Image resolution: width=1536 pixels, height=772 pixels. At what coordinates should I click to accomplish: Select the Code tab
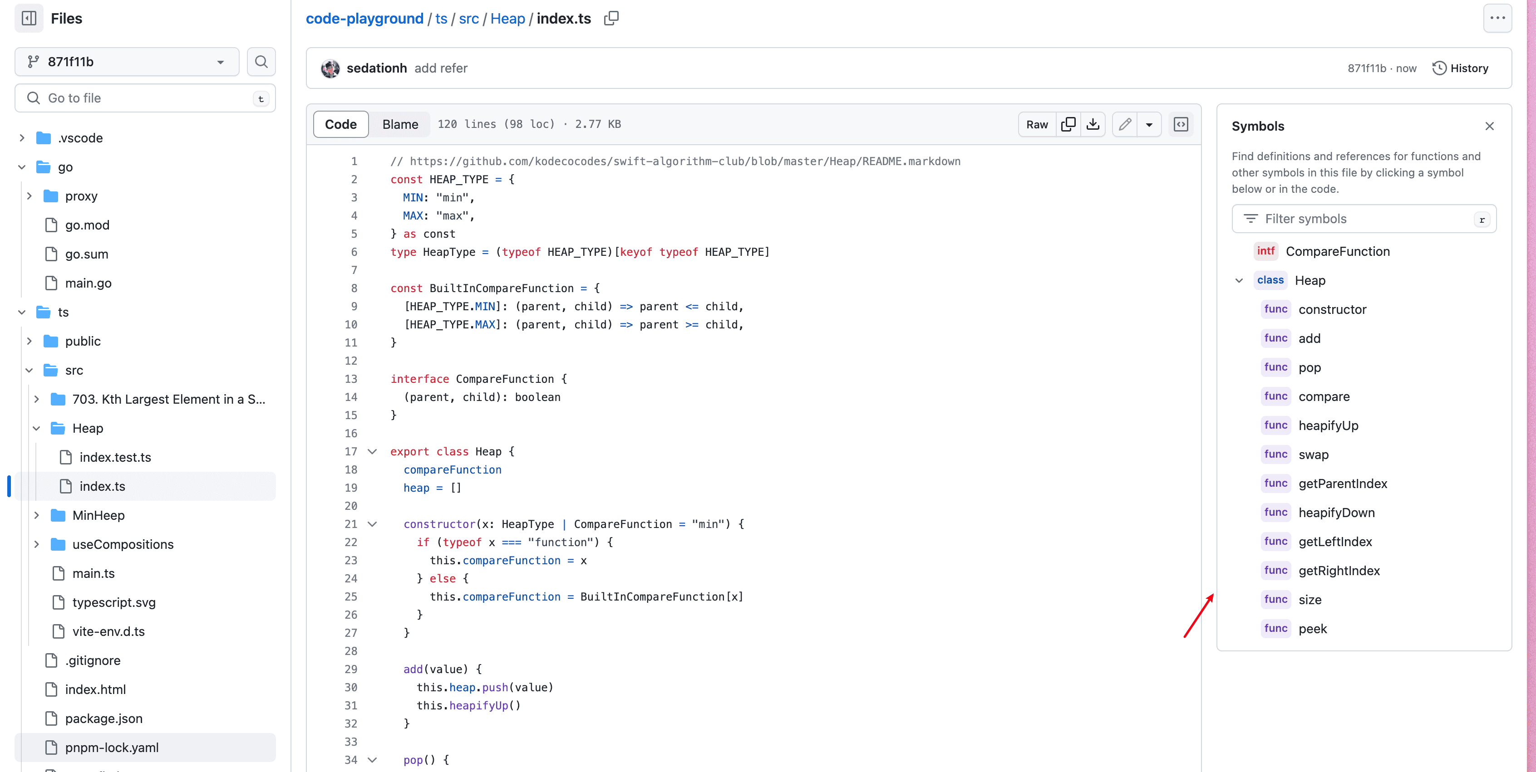(x=340, y=124)
